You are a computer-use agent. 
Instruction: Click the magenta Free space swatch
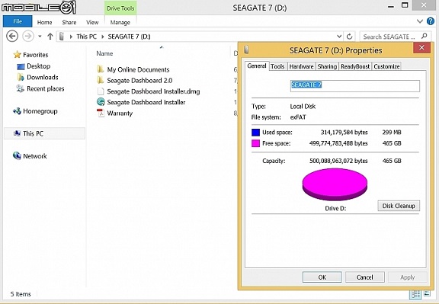point(255,143)
